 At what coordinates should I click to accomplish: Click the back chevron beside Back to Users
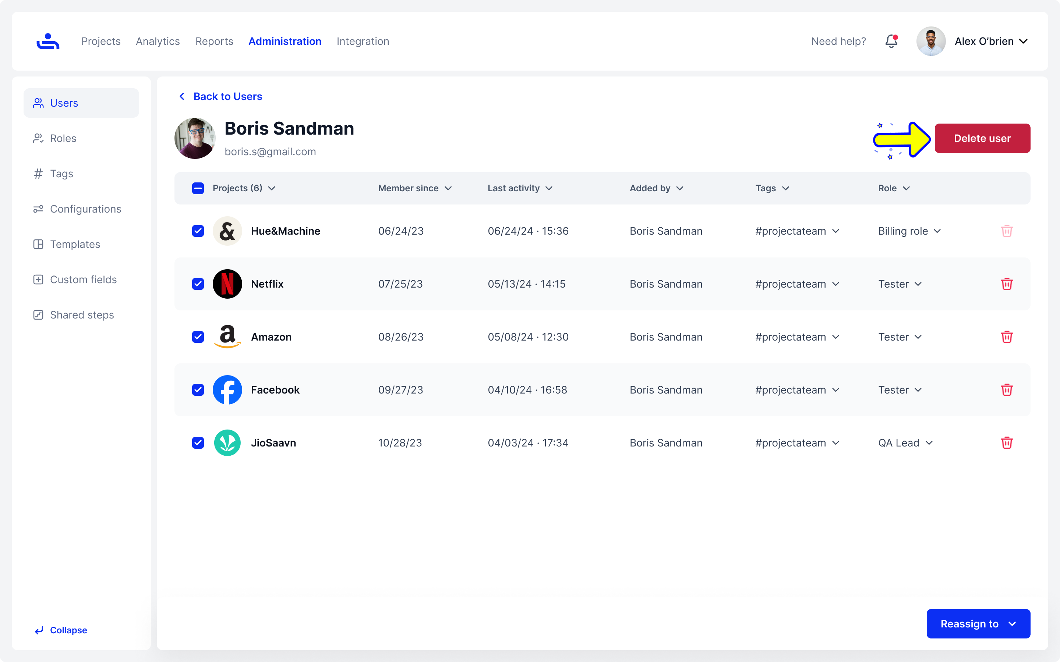tap(182, 96)
